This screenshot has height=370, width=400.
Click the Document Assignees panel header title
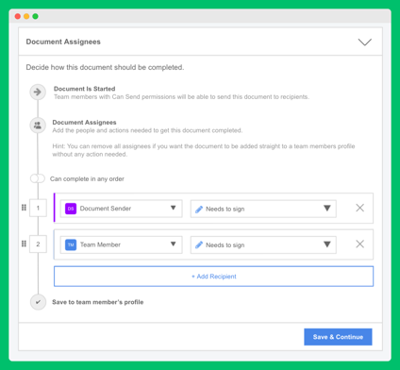63,42
